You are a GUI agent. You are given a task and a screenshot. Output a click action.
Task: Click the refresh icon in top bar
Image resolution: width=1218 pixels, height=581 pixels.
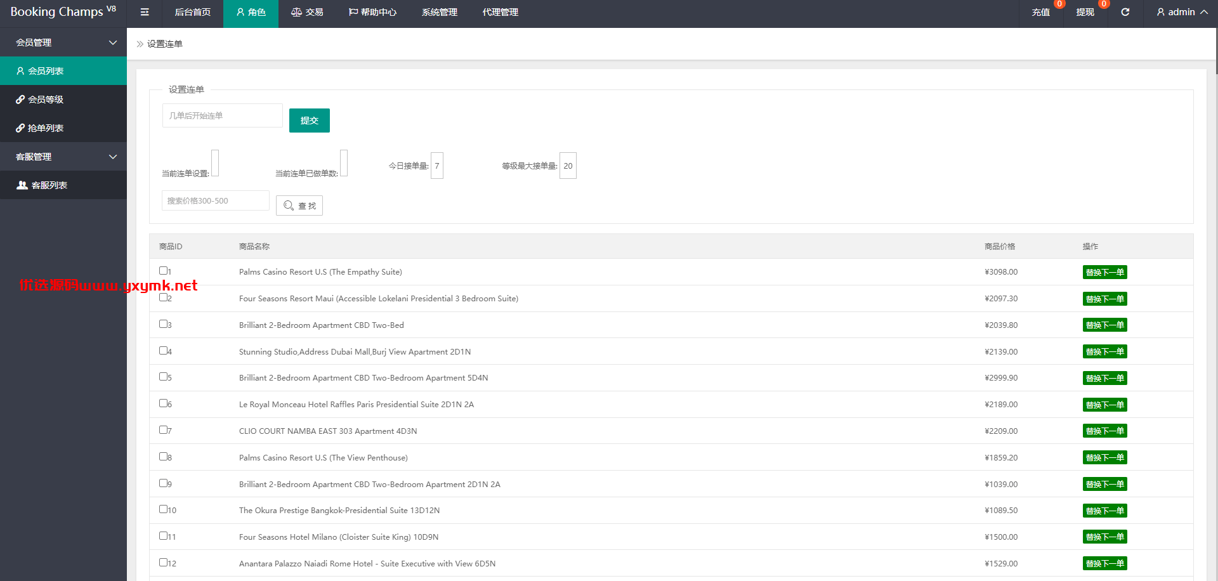pyautogui.click(x=1125, y=12)
